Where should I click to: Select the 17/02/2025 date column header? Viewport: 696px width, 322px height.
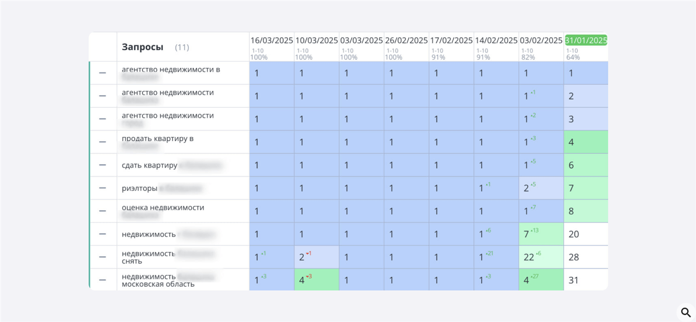tap(451, 40)
